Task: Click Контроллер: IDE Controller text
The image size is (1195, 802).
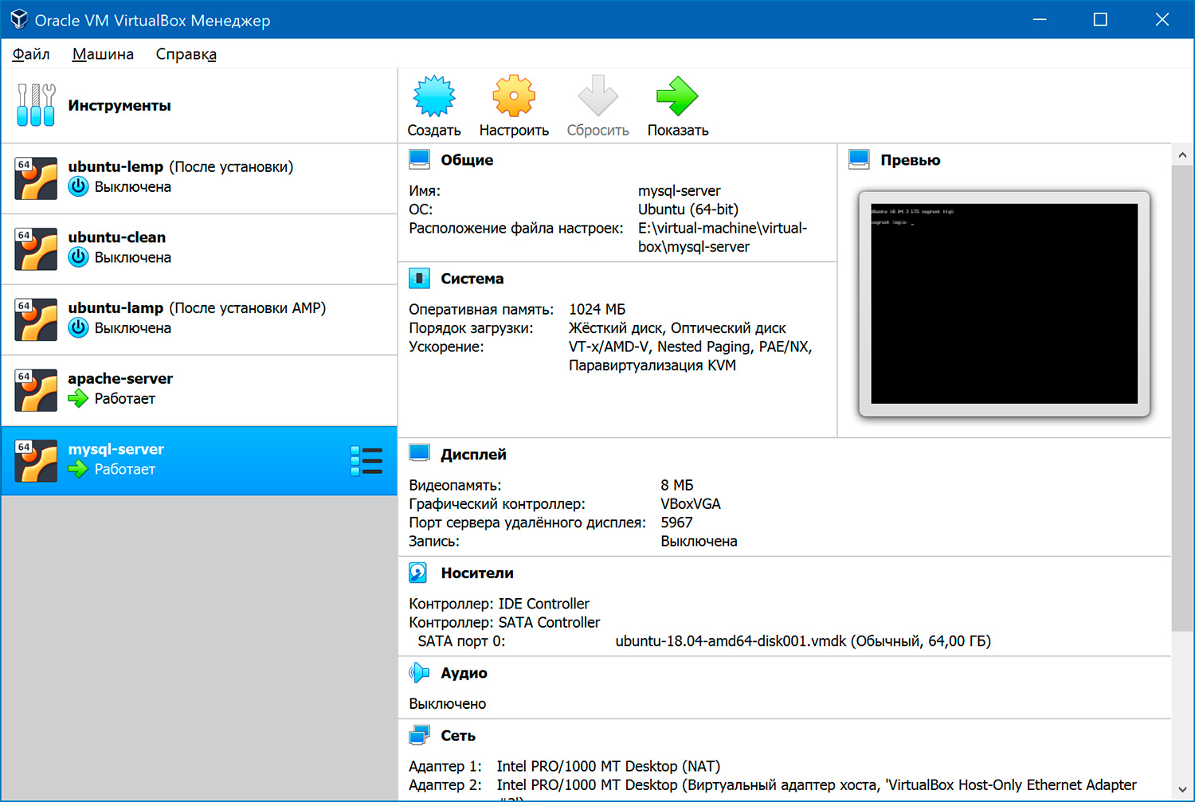Action: click(x=499, y=604)
